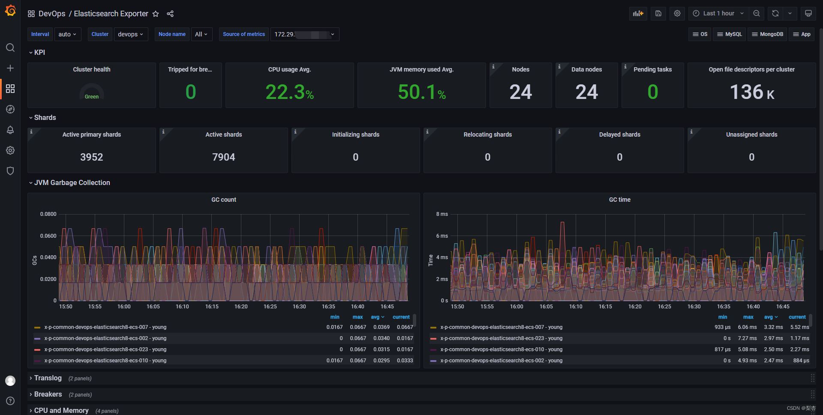Sort GC count legend by avg

(x=377, y=317)
